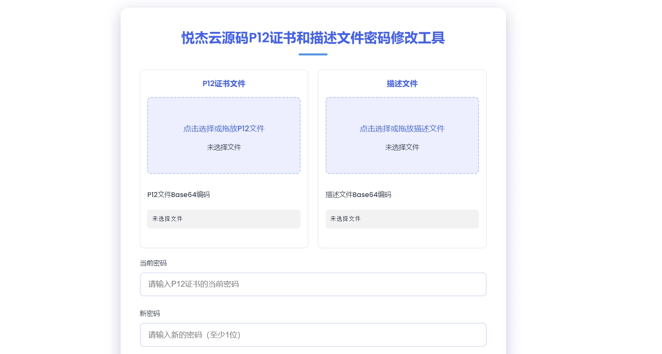Screen dimensions: 662x354
Task: Focus the 请输入新的密码 placeholder field
Action: [x=313, y=334]
